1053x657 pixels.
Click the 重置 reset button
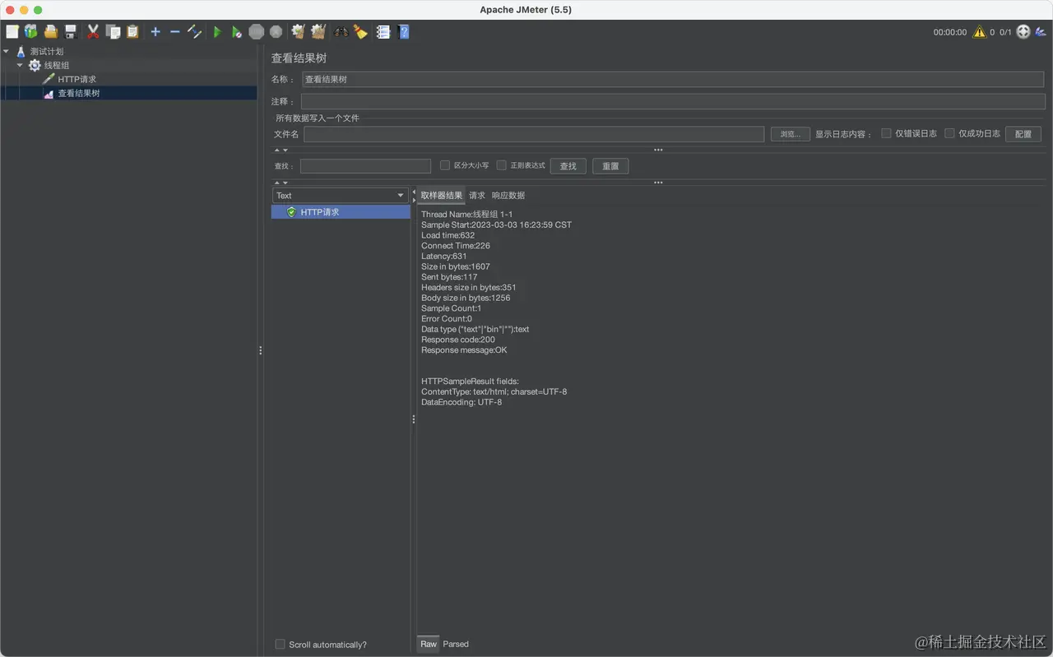tap(610, 166)
